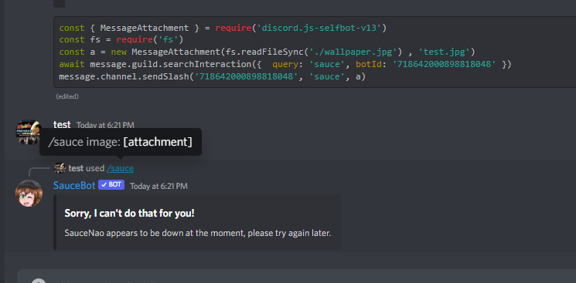Click the 'SauceNao appears to be down' text
Viewport: 576px width, 283px height.
(x=198, y=233)
